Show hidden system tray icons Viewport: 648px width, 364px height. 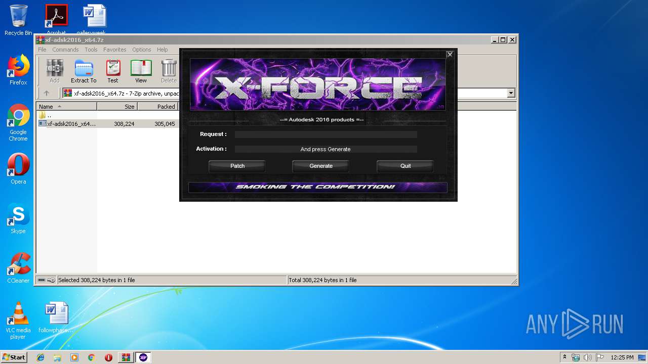pos(564,357)
